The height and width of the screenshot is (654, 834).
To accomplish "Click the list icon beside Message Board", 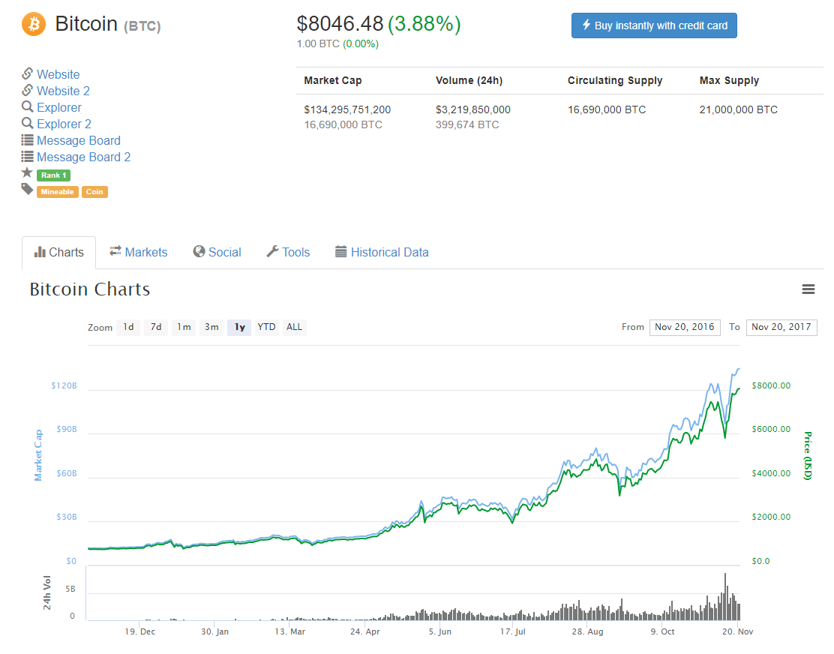I will tap(27, 140).
